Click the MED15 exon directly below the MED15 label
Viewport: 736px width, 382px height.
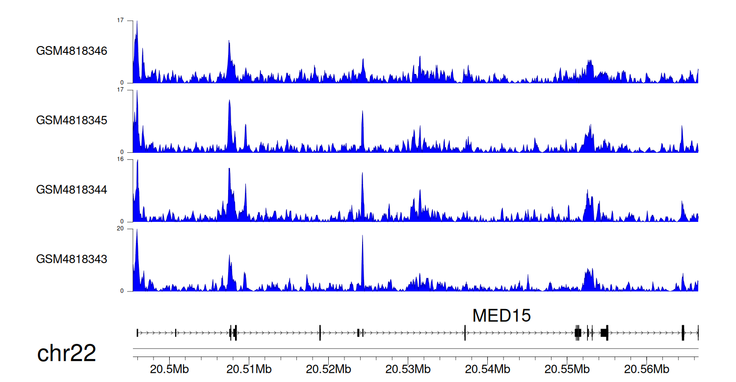[x=465, y=333]
